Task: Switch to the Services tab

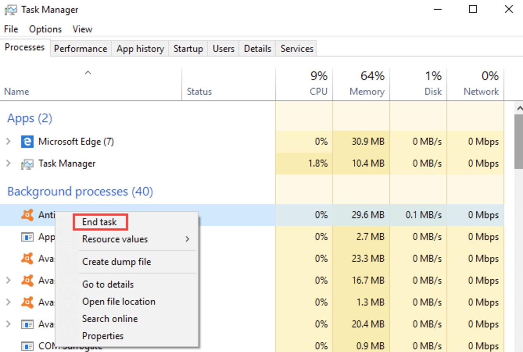Action: [x=297, y=49]
